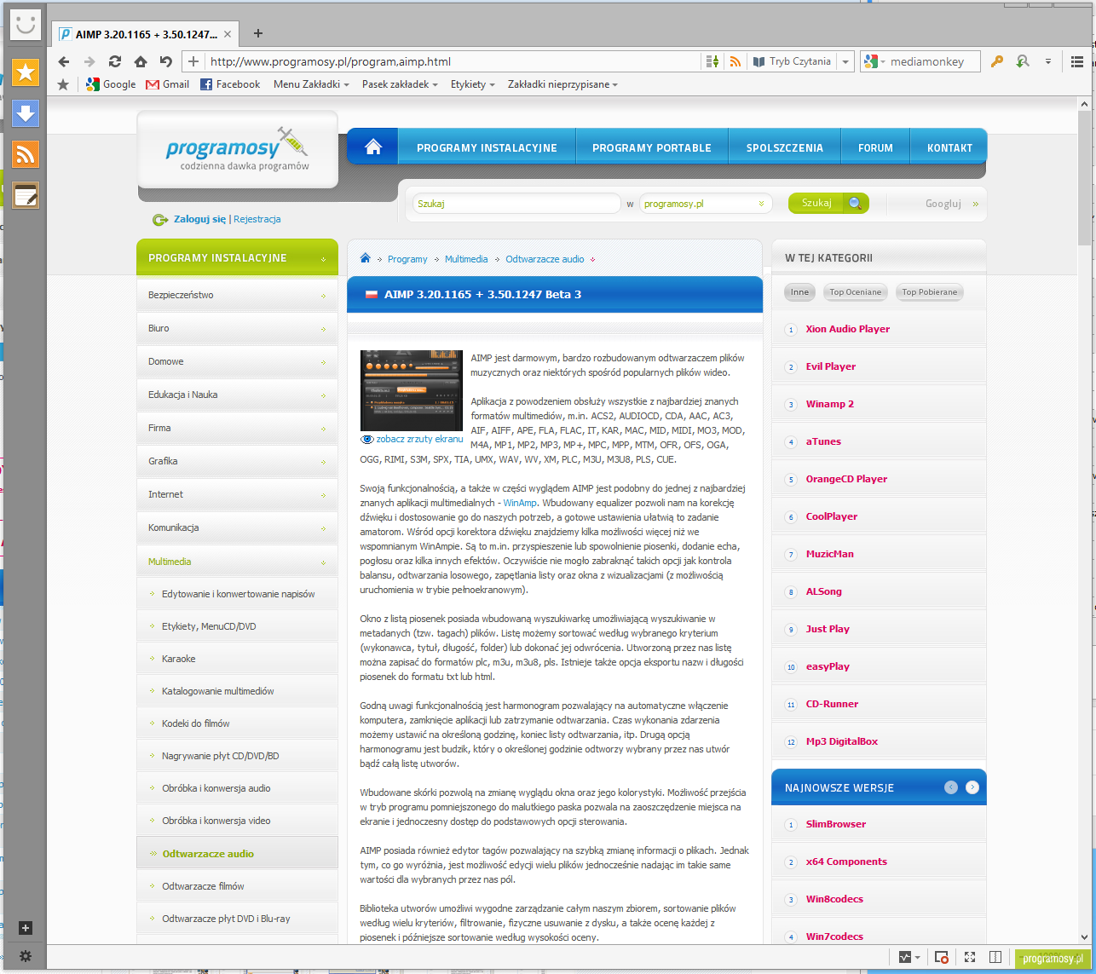Screen dimensions: 1096x974
Task: Click the site home icon in the navigation bar
Action: (x=372, y=147)
